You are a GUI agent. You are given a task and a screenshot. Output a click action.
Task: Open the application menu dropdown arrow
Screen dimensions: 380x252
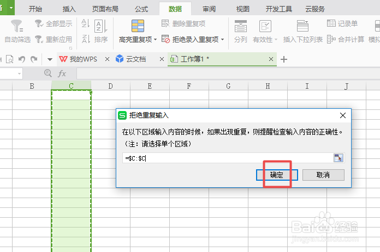11,8
